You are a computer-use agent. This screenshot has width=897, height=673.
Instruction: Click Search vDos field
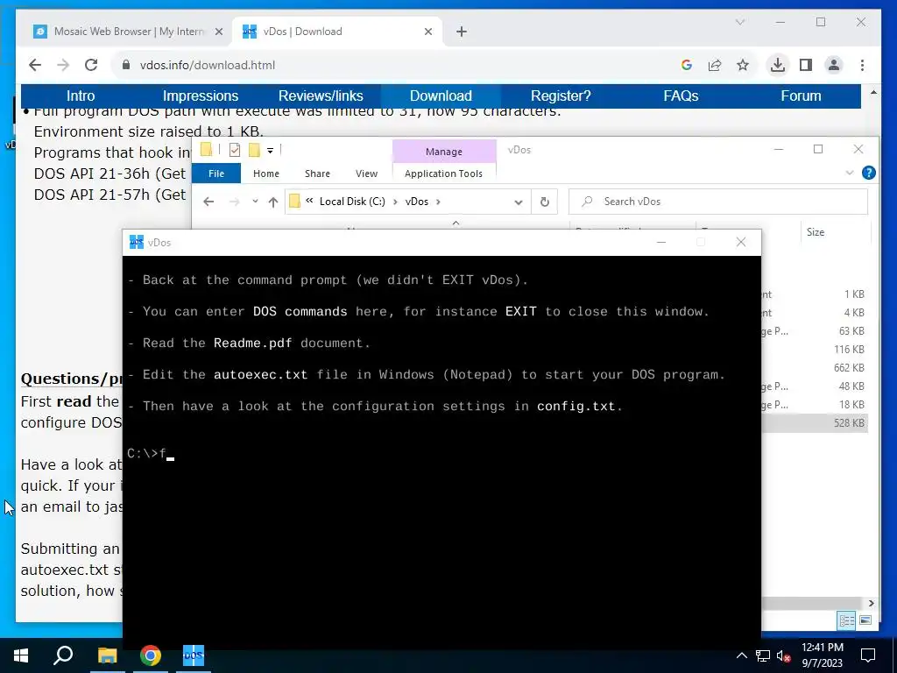tap(718, 202)
